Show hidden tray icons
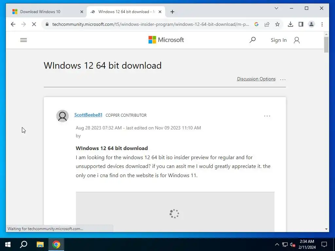This screenshot has width=335, height=251. [277, 244]
